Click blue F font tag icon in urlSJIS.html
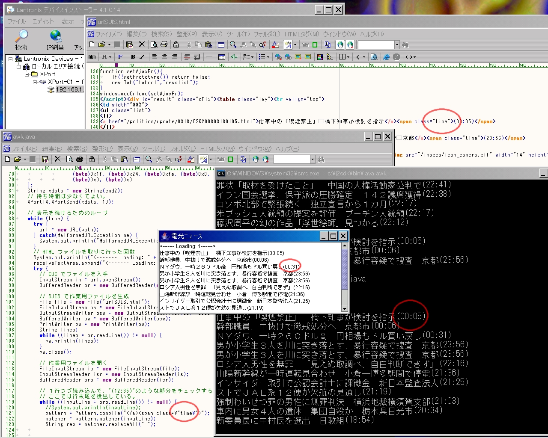The width and height of the screenshot is (548, 438). point(120,57)
